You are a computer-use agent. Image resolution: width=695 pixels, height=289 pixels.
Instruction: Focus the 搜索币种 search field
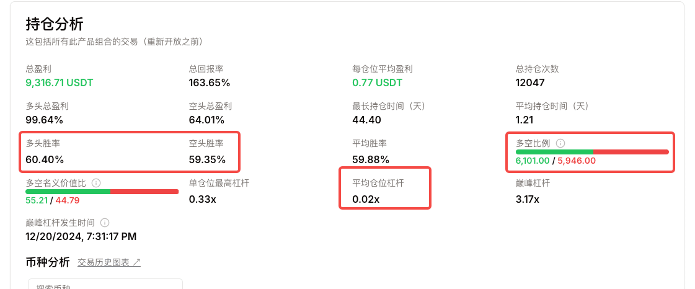pos(105,284)
